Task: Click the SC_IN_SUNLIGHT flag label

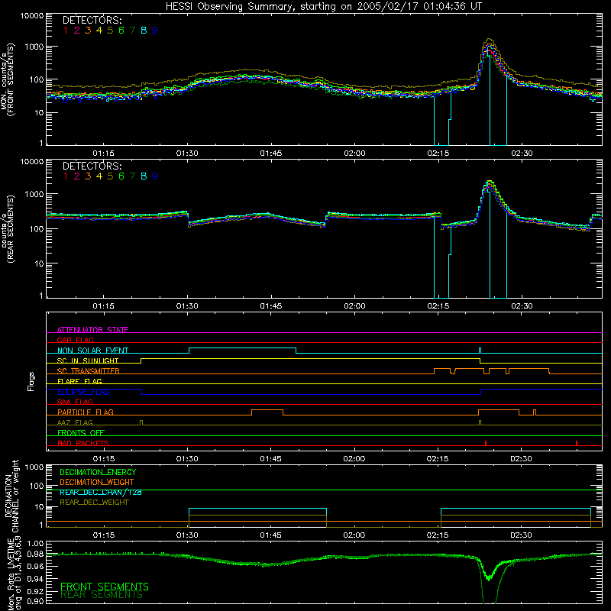Action: point(88,360)
